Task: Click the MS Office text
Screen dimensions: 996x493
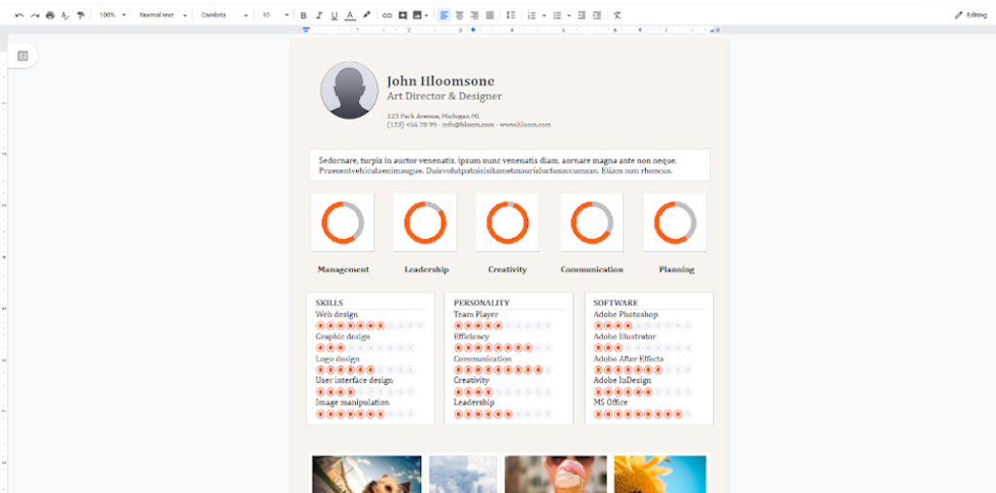Action: click(x=611, y=403)
